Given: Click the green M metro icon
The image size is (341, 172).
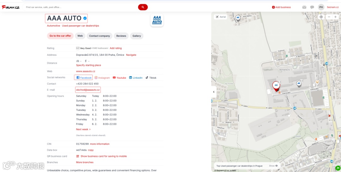Looking at the screenshot, I should coord(338,168).
